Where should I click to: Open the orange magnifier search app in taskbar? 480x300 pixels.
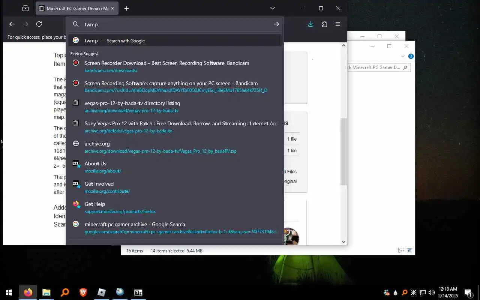pyautogui.click(x=65, y=292)
